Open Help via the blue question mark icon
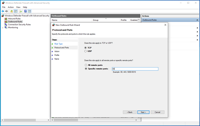The height and width of the screenshot is (126, 200). (25, 11)
